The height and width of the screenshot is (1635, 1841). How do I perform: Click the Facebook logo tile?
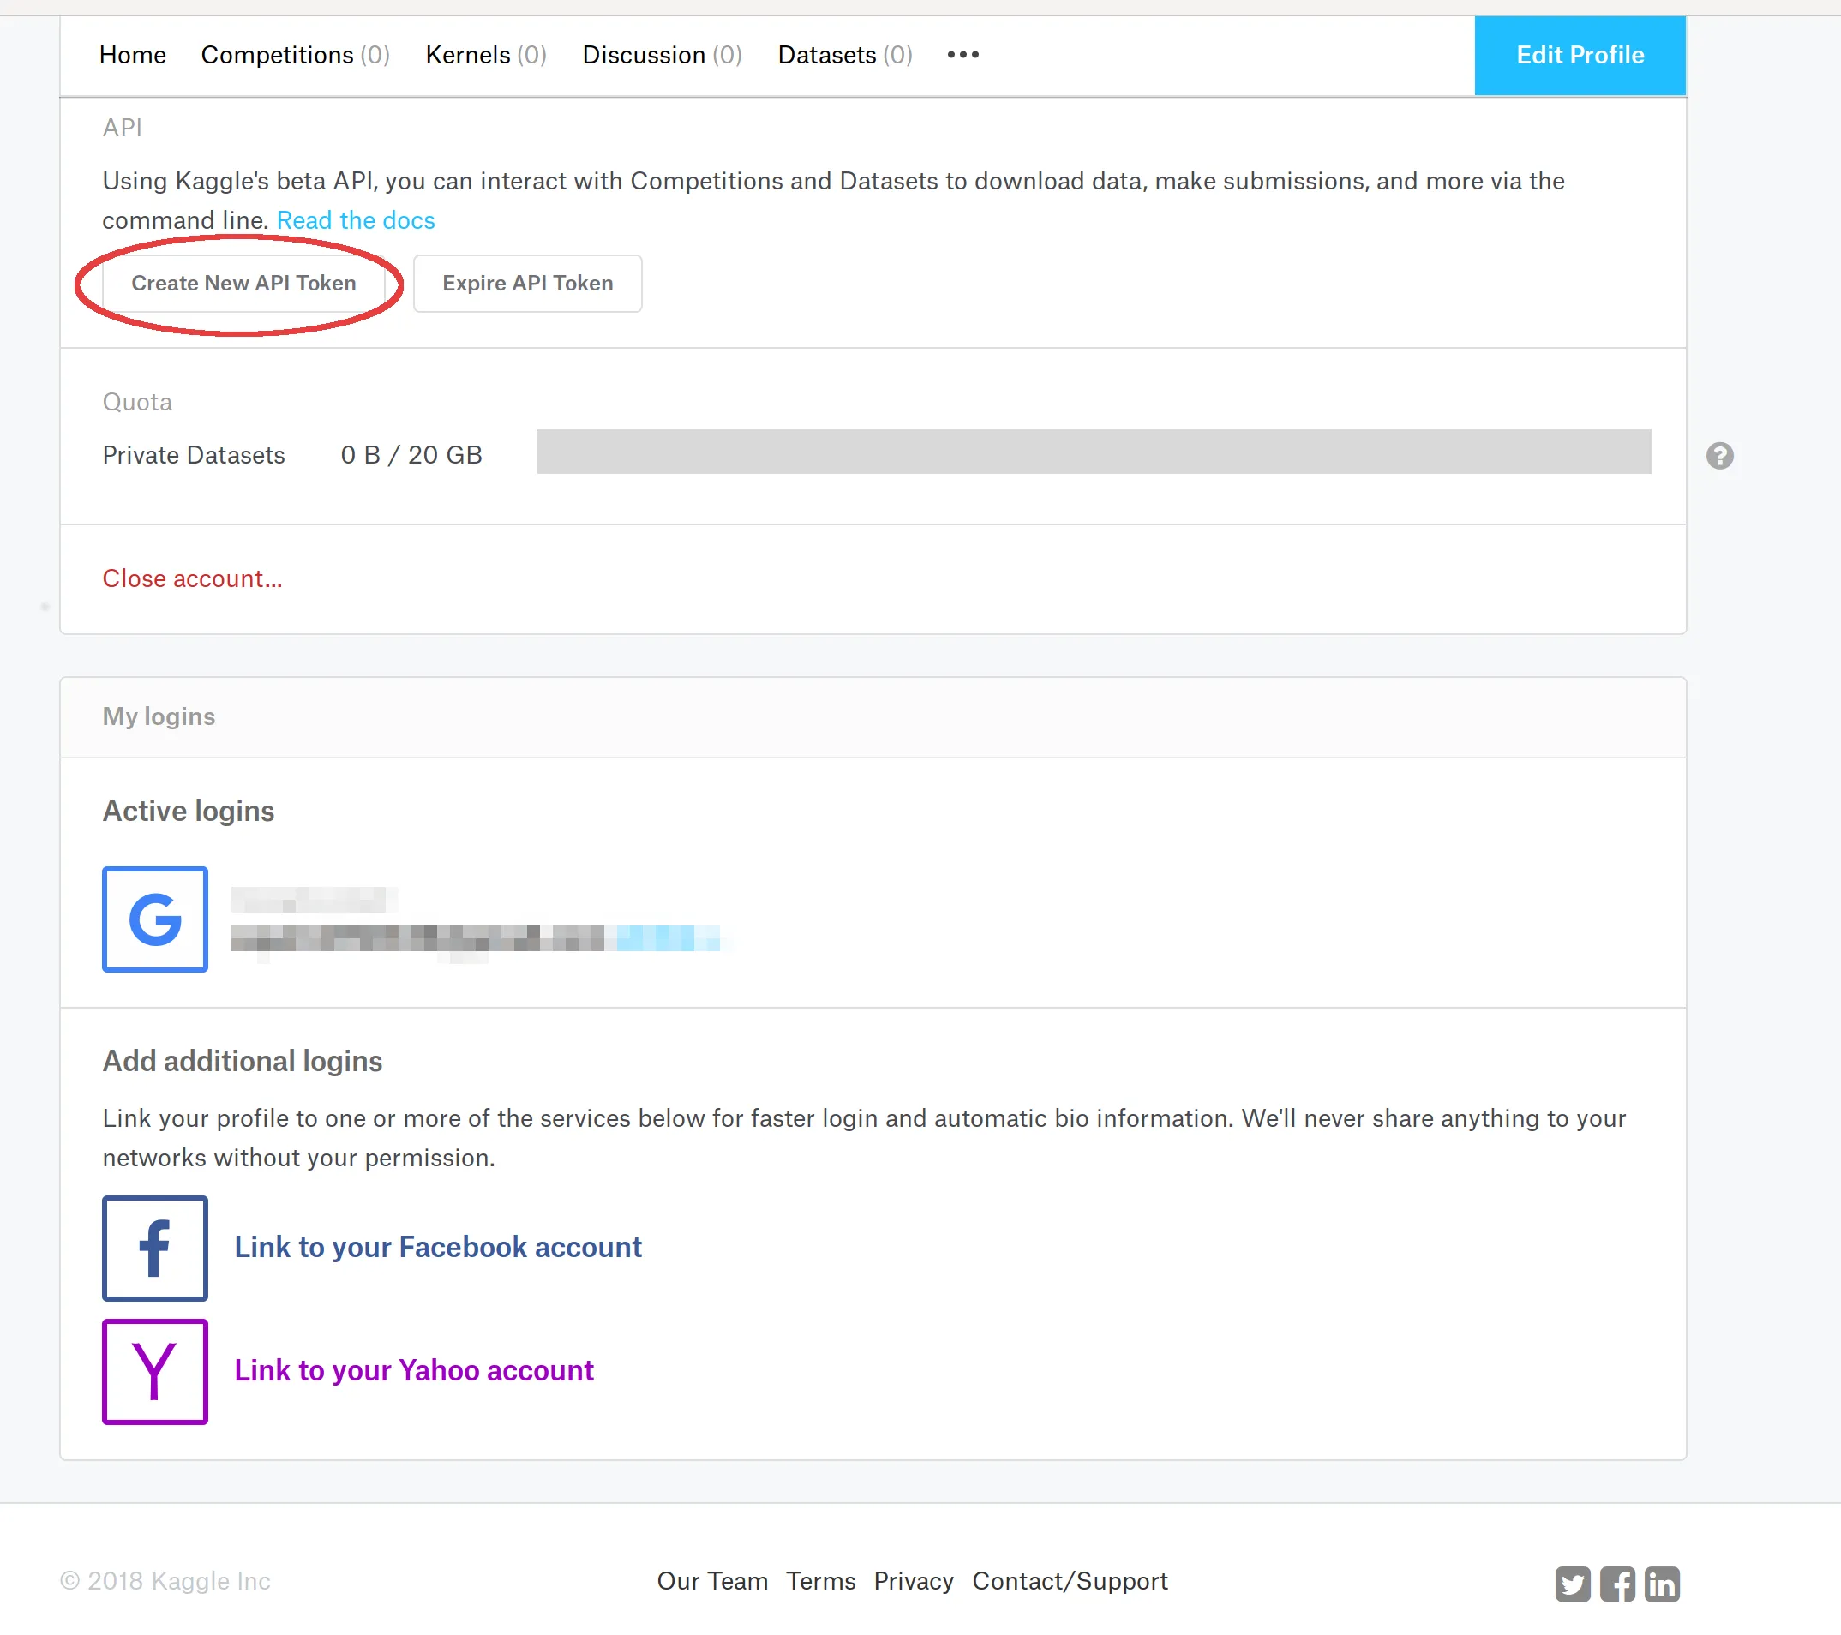pos(155,1248)
